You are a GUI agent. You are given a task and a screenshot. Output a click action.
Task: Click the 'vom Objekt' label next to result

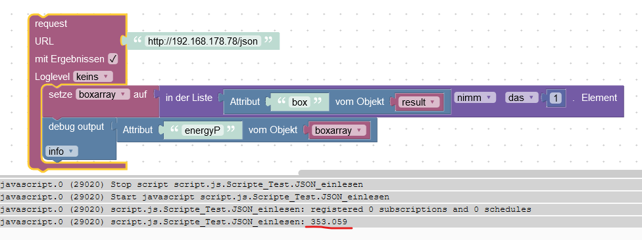pos(360,102)
